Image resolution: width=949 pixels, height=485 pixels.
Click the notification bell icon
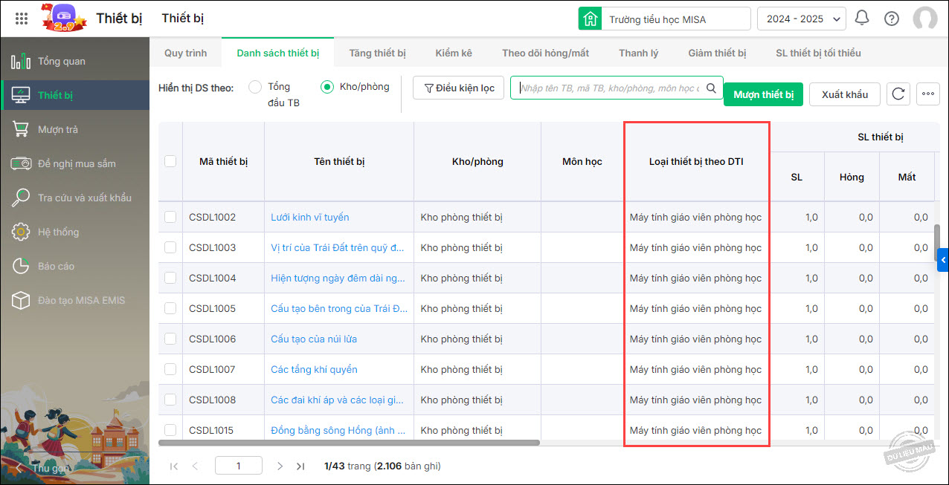point(862,19)
